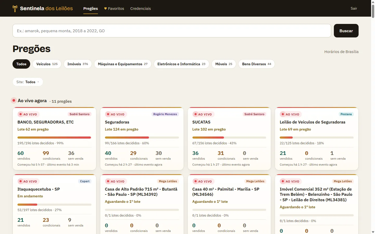Click the Copart site tag
Image resolution: width=375 pixels, height=234 pixels.
click(x=85, y=181)
